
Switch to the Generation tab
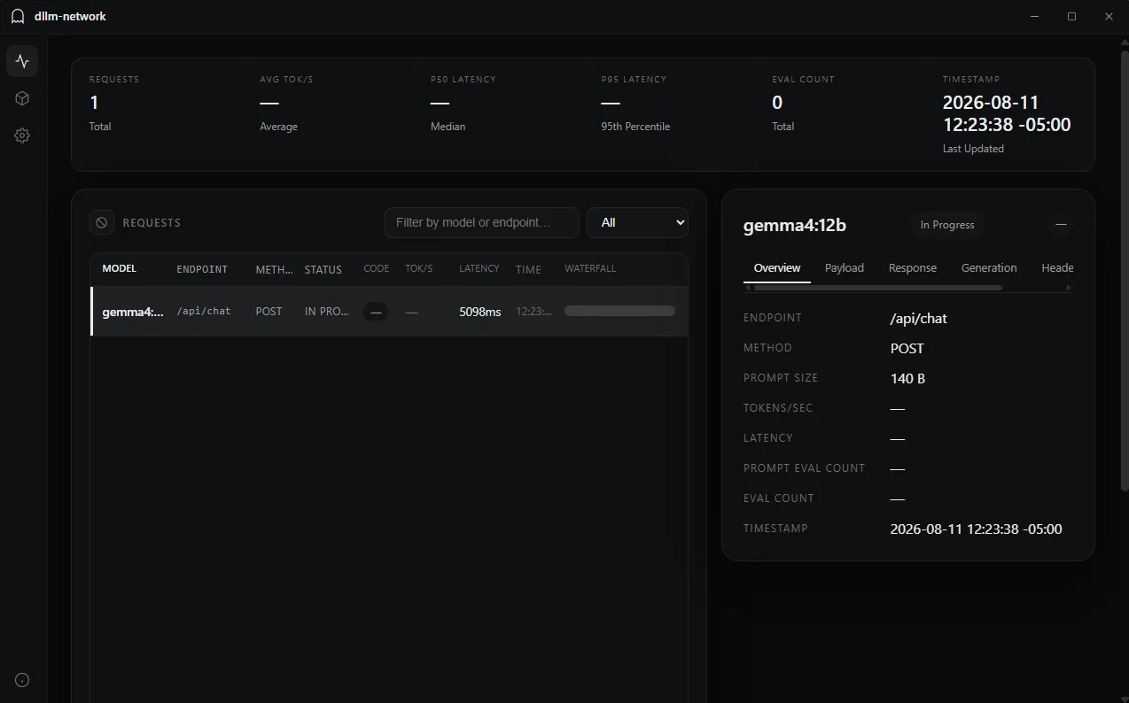pos(989,267)
